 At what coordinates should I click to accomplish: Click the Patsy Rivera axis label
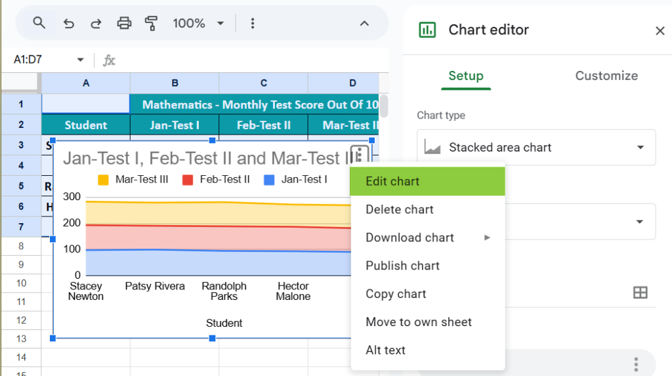pyautogui.click(x=155, y=286)
